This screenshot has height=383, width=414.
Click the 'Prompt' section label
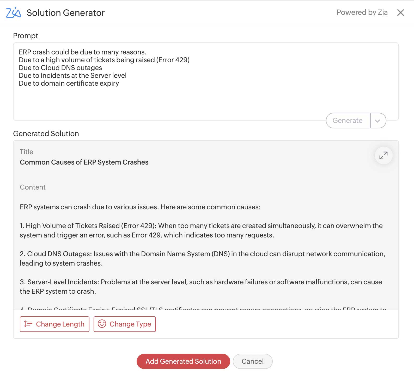26,36
